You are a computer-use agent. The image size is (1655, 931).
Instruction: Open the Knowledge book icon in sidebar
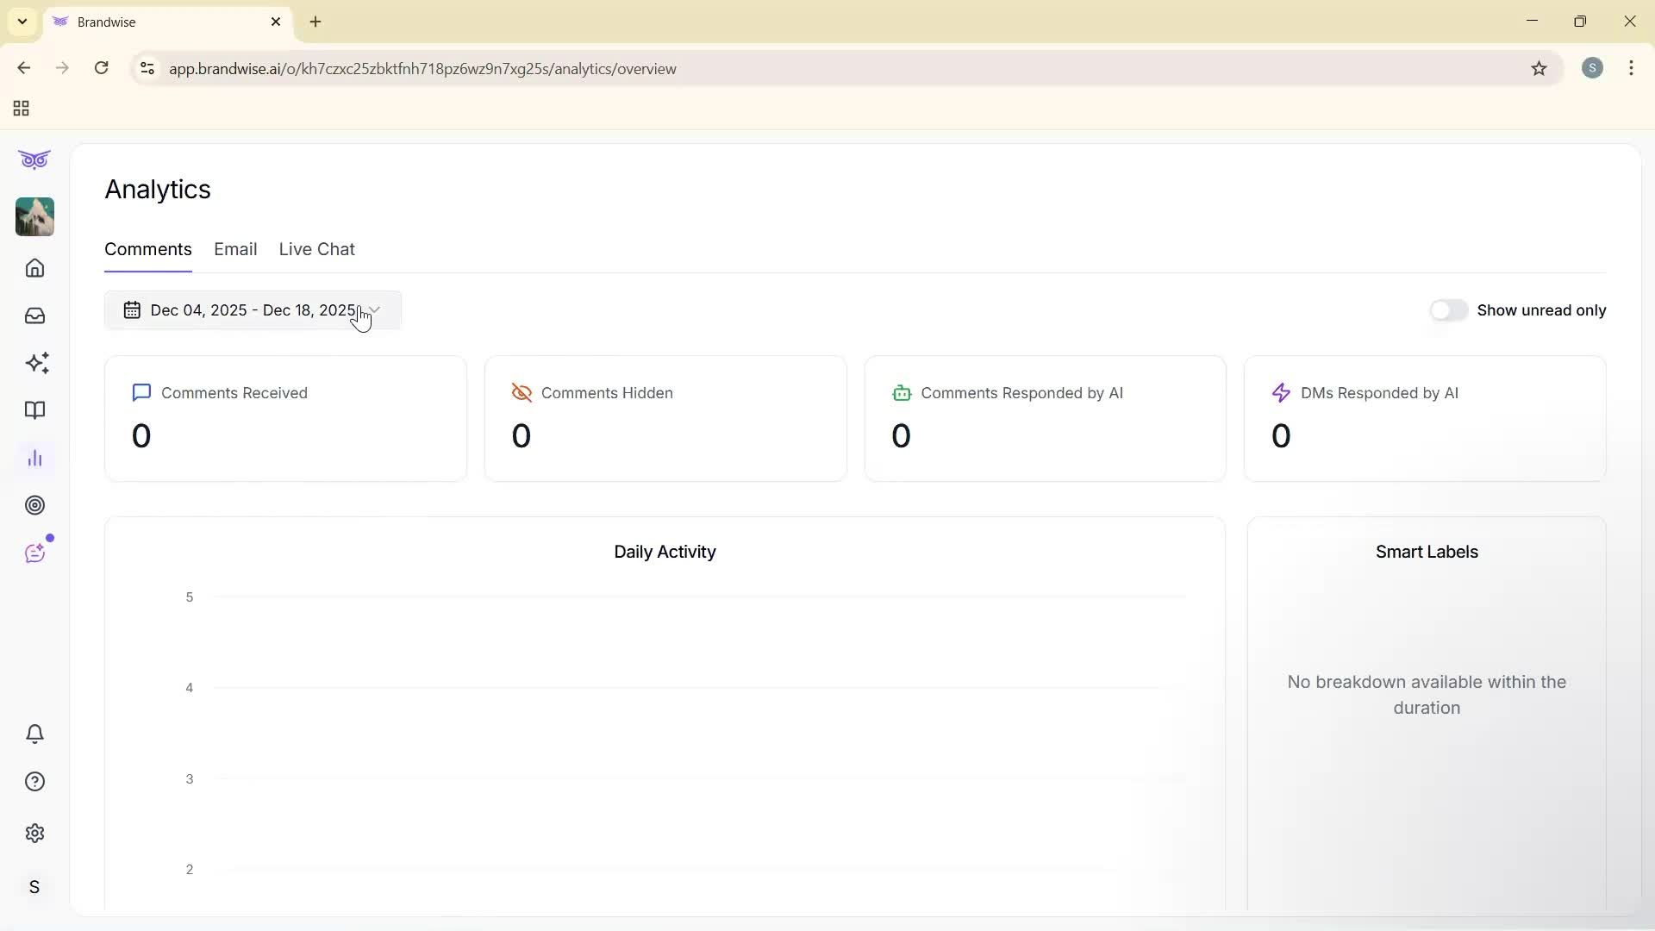(34, 410)
